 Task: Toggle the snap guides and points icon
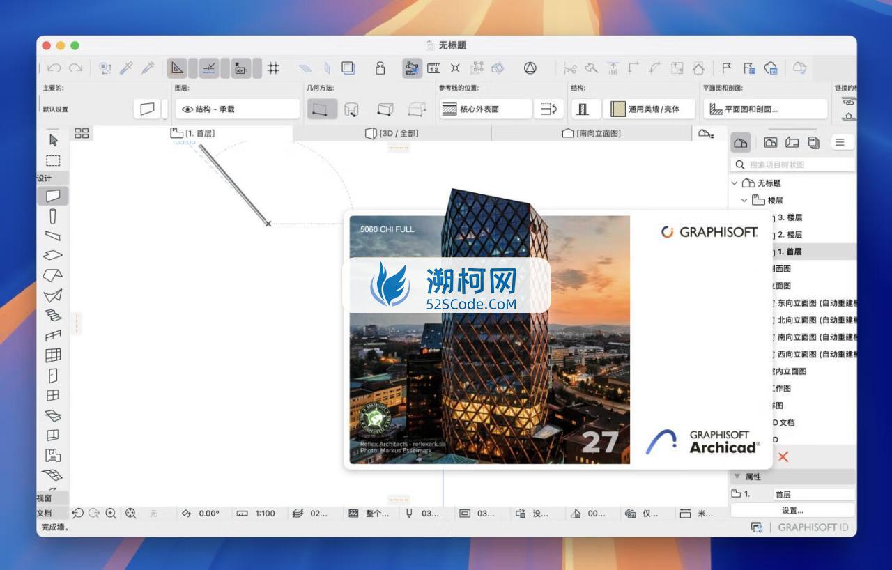(209, 68)
